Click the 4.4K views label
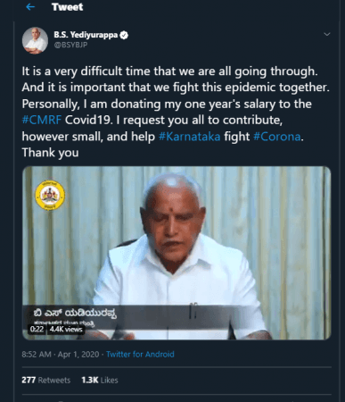This screenshot has width=345, height=402. point(66,329)
